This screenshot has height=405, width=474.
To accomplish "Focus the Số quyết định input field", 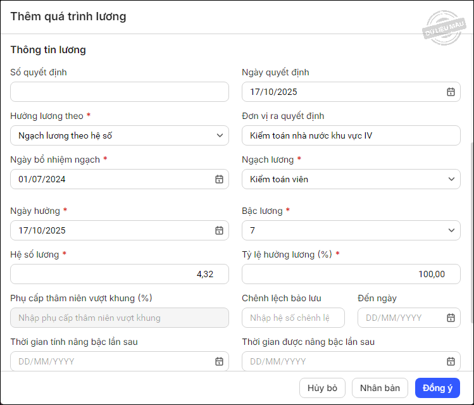I will 120,92.
